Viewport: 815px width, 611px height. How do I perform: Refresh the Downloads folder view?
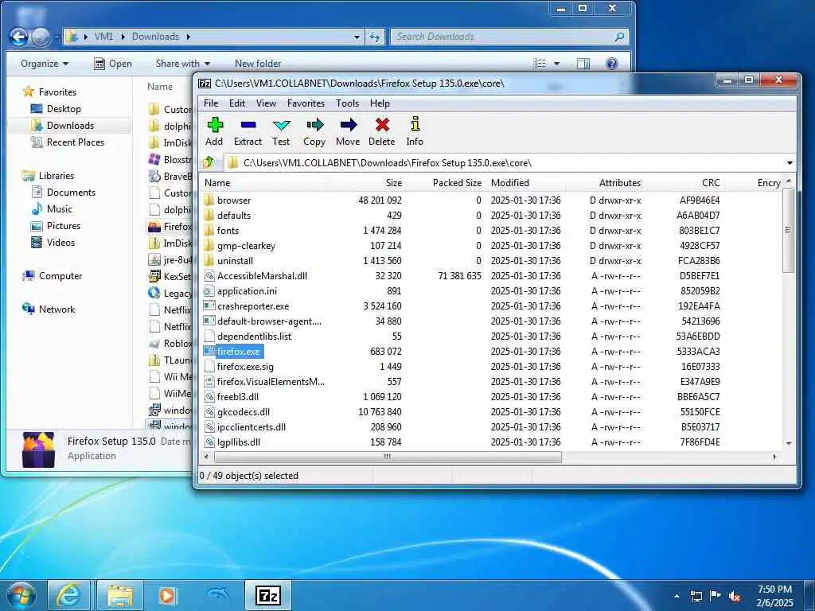375,37
